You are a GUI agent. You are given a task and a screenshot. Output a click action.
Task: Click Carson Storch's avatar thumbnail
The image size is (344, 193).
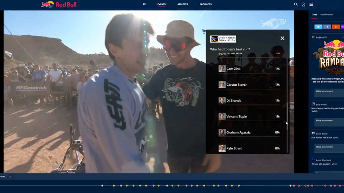[x=222, y=85]
